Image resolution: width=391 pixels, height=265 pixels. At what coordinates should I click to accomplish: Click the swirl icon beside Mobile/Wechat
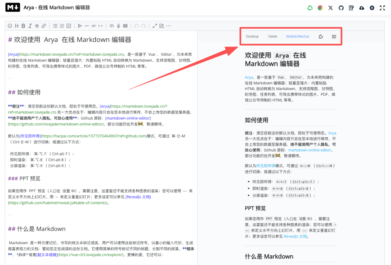[x=321, y=37]
